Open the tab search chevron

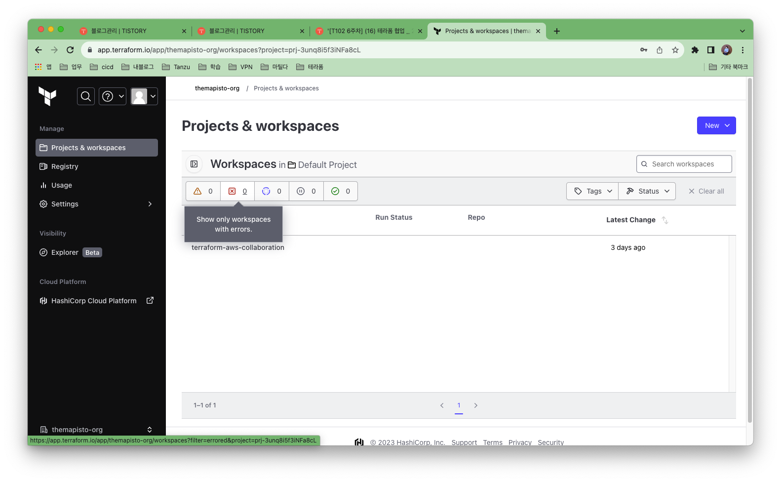pyautogui.click(x=742, y=31)
